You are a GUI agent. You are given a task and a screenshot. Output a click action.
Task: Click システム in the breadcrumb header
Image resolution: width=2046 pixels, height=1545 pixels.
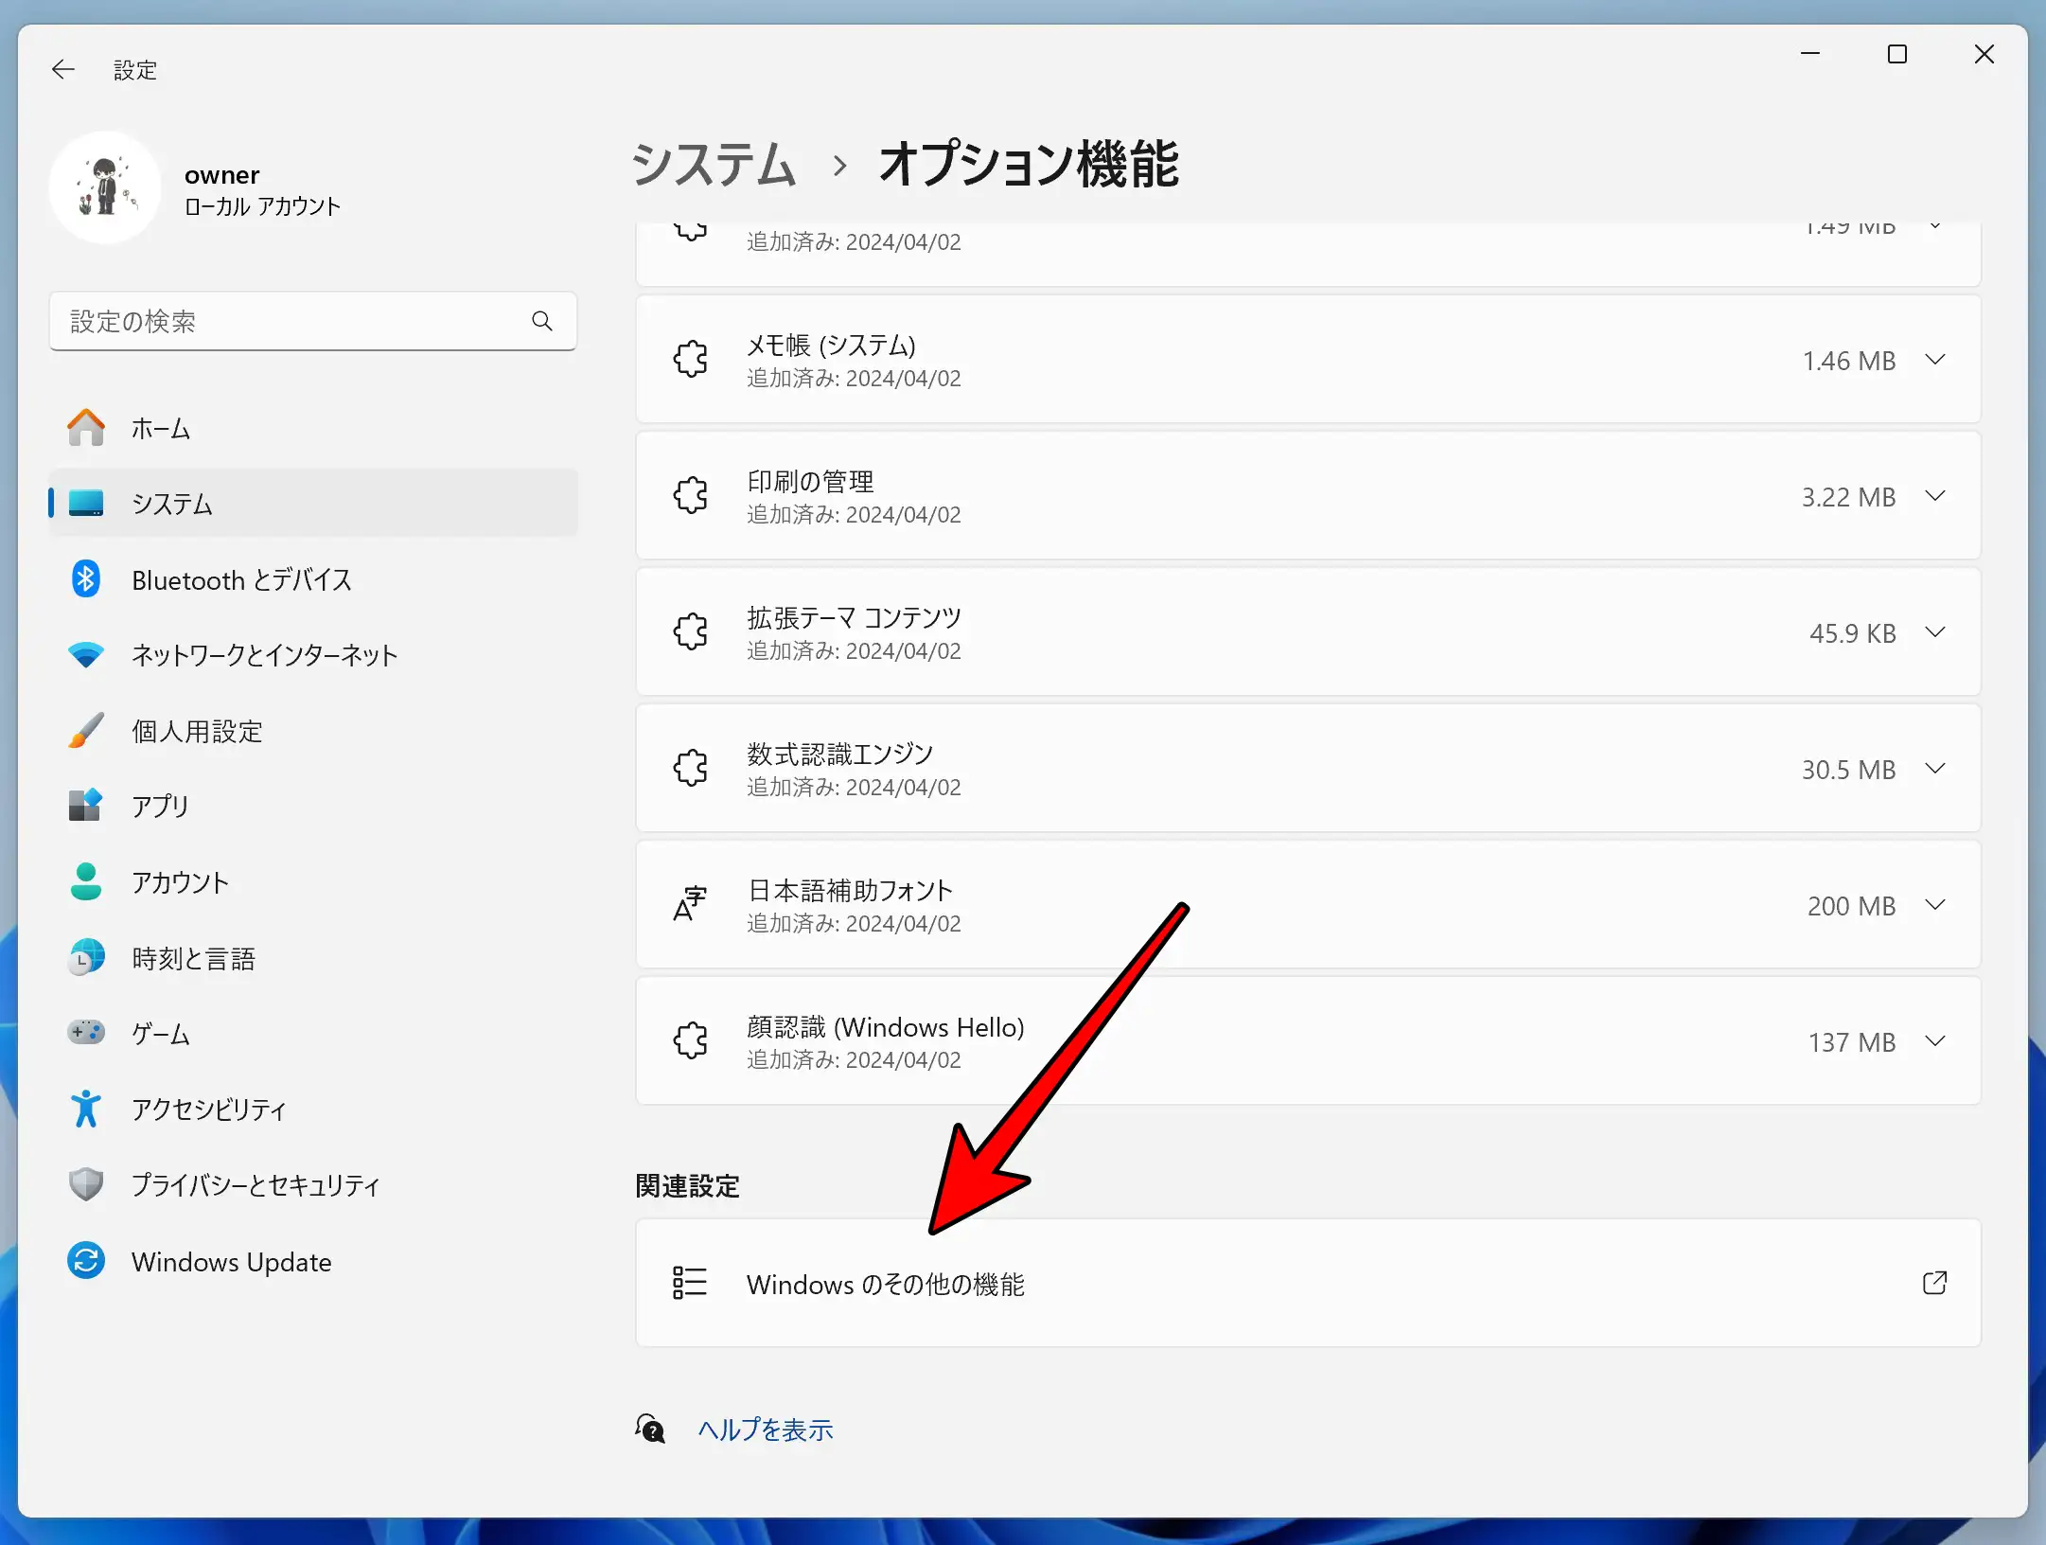click(x=714, y=164)
